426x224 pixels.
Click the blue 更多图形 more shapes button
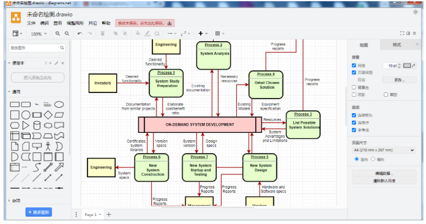point(39,212)
